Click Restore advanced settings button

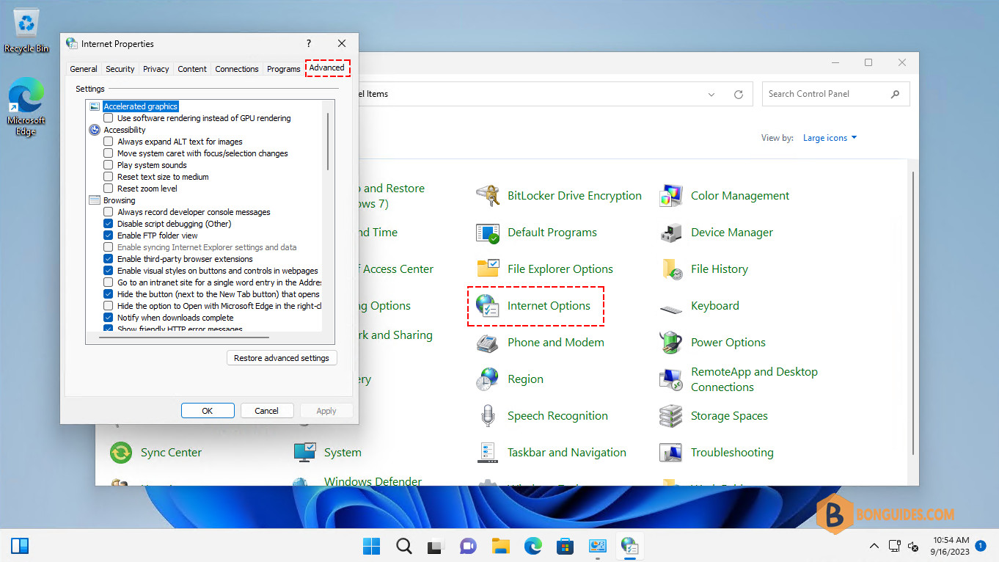tap(282, 358)
